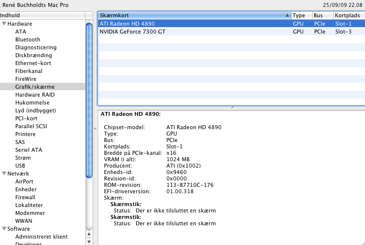Open the Diagnosticering entry

pyautogui.click(x=36, y=47)
